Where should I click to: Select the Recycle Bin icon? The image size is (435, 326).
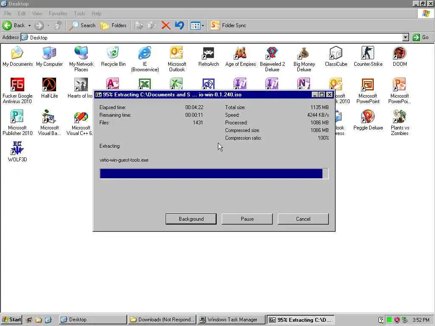pos(113,56)
